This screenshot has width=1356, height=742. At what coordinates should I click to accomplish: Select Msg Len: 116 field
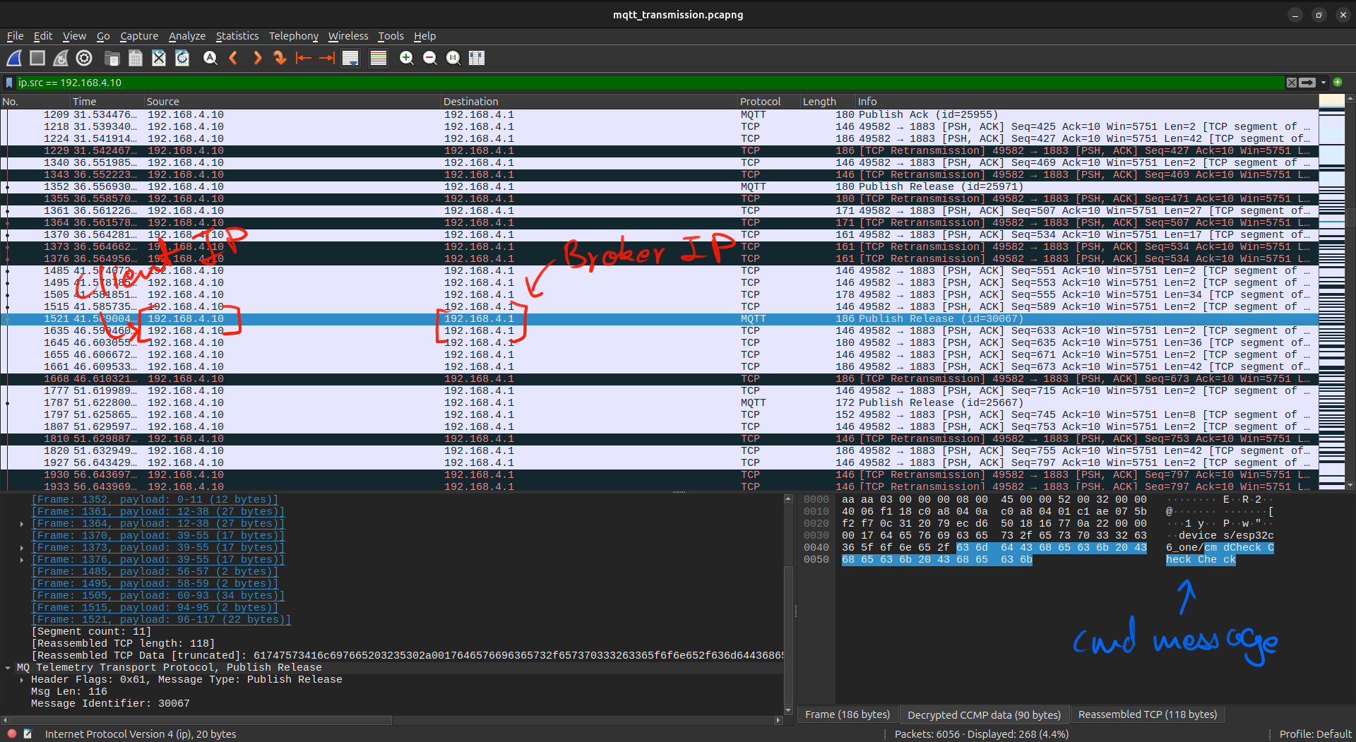click(69, 692)
